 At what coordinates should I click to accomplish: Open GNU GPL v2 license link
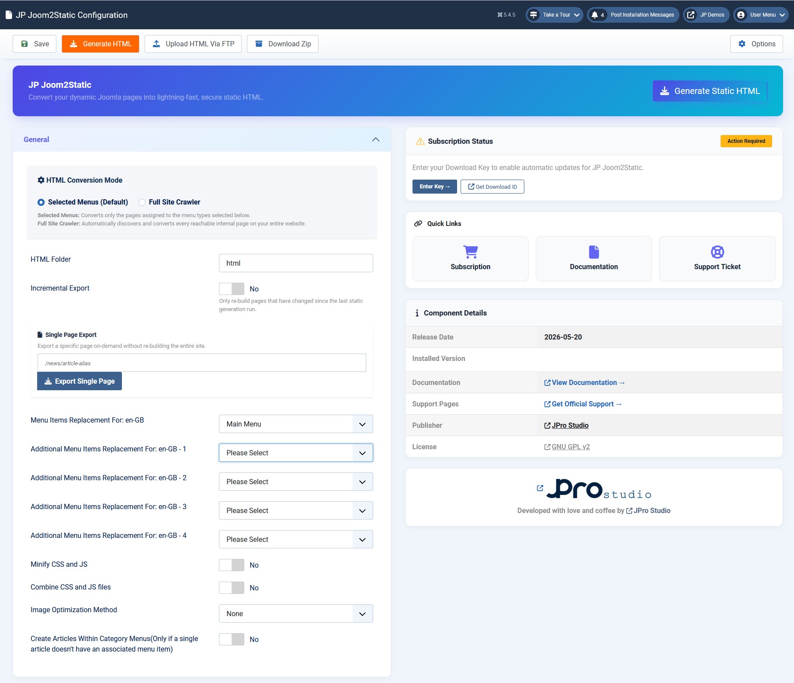click(x=567, y=447)
